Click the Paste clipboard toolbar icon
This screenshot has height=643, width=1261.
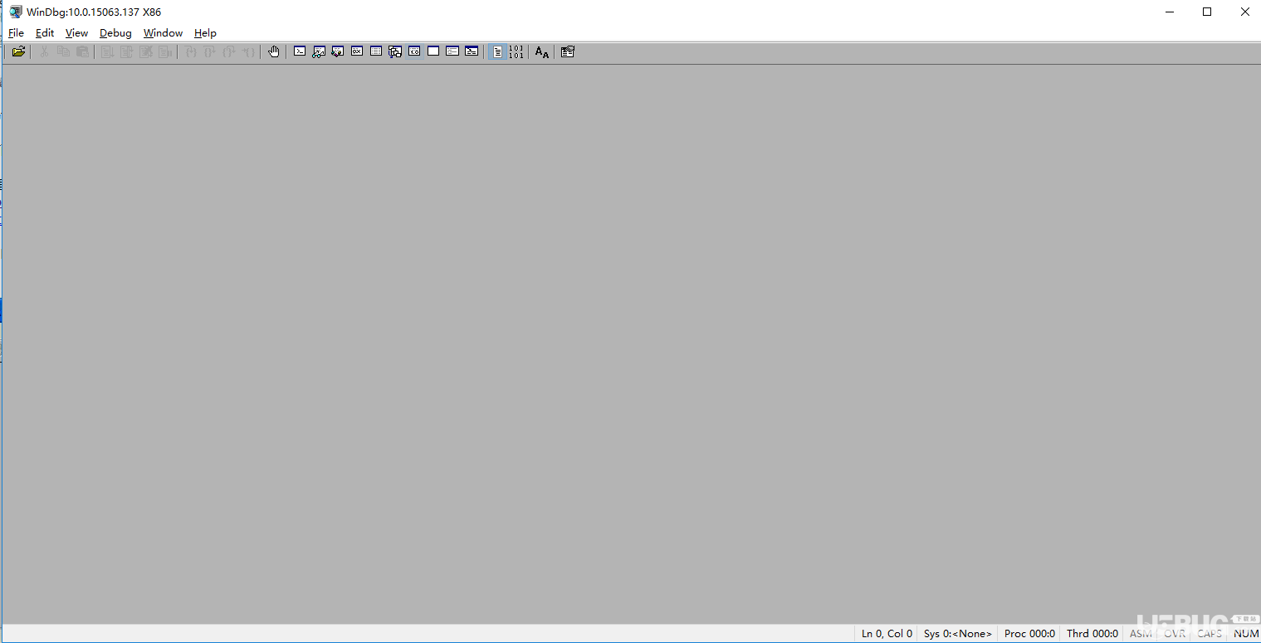click(x=82, y=51)
